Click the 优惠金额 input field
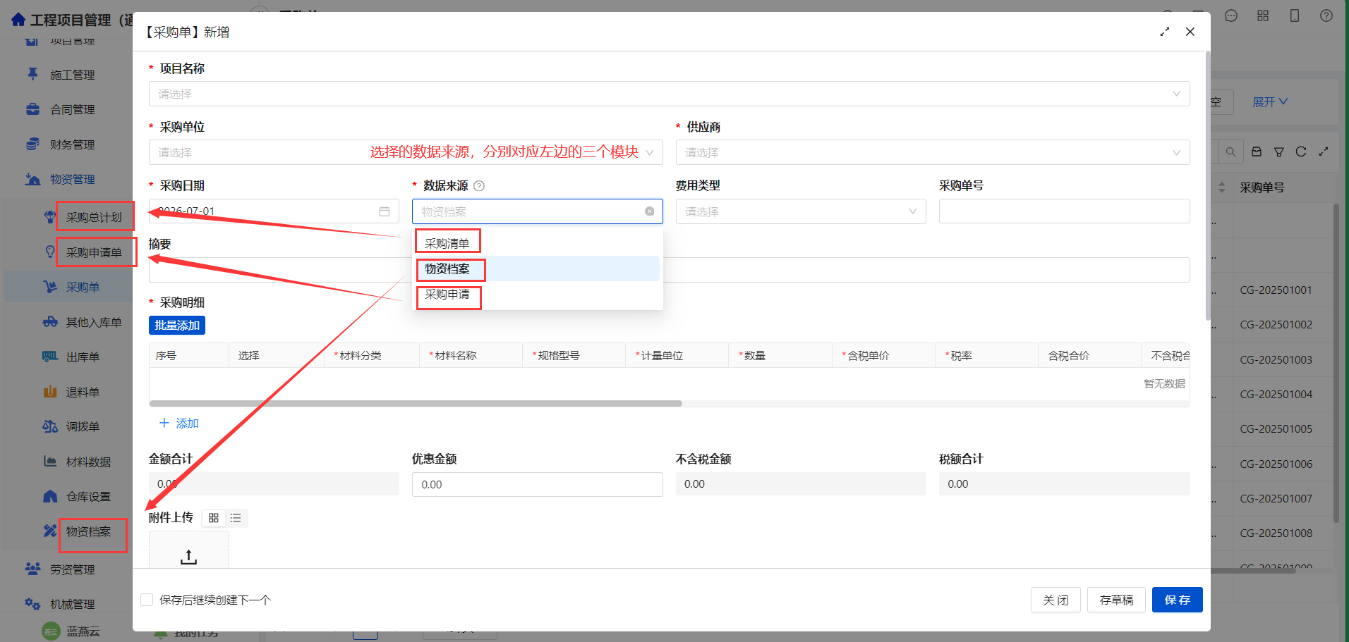 (x=537, y=484)
